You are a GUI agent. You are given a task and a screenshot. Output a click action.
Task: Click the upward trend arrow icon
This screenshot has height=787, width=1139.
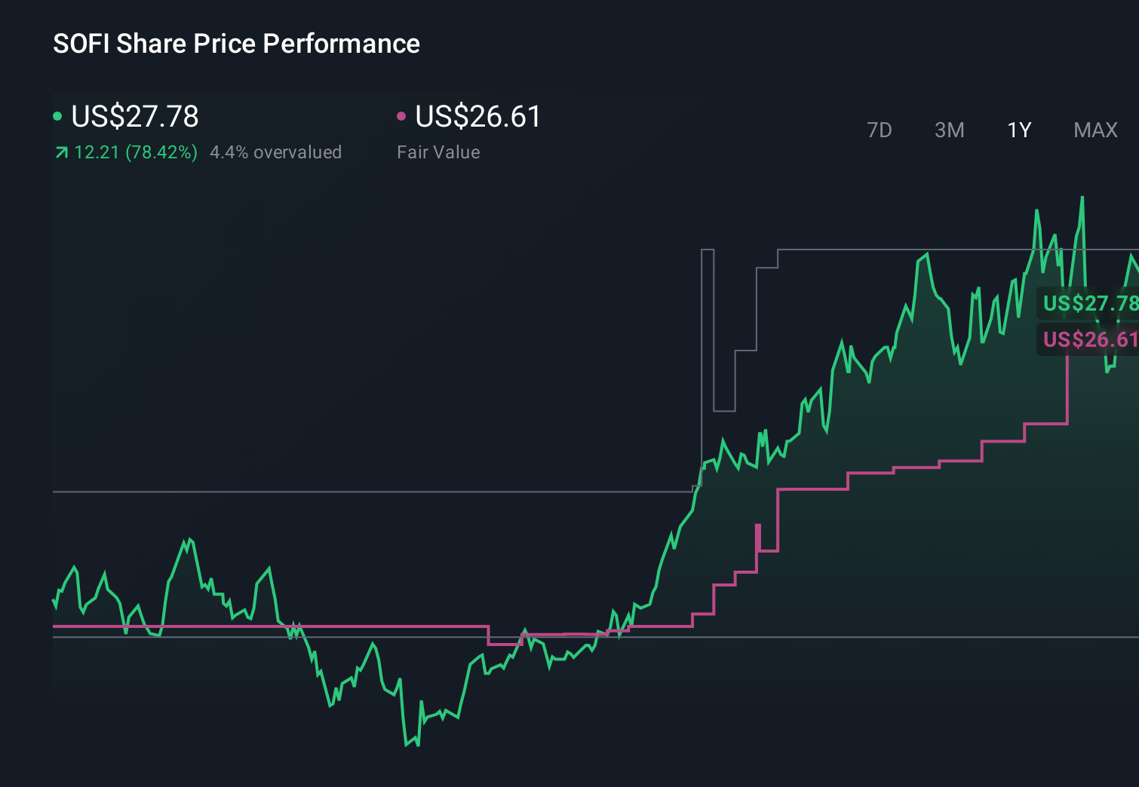(60, 152)
